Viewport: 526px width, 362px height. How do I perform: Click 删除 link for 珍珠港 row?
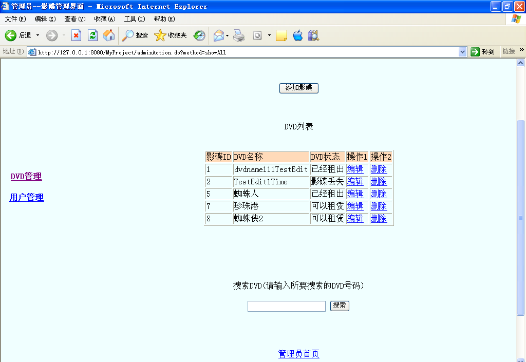(379, 206)
